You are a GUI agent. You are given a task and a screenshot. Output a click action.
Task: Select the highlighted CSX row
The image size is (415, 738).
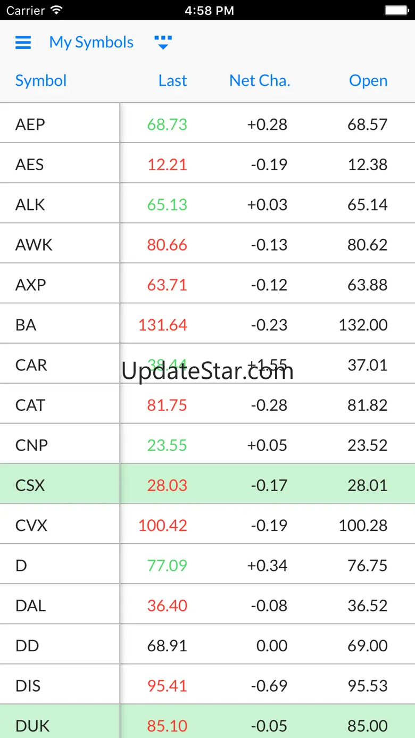tap(207, 484)
